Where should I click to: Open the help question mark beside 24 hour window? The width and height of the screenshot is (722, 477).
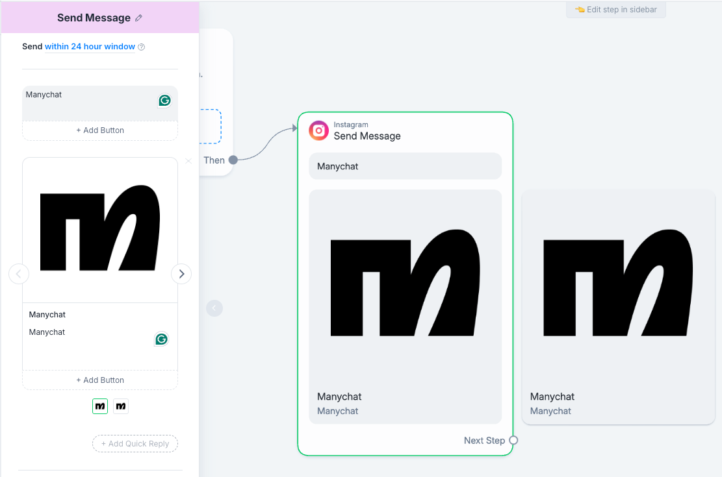[x=141, y=47]
